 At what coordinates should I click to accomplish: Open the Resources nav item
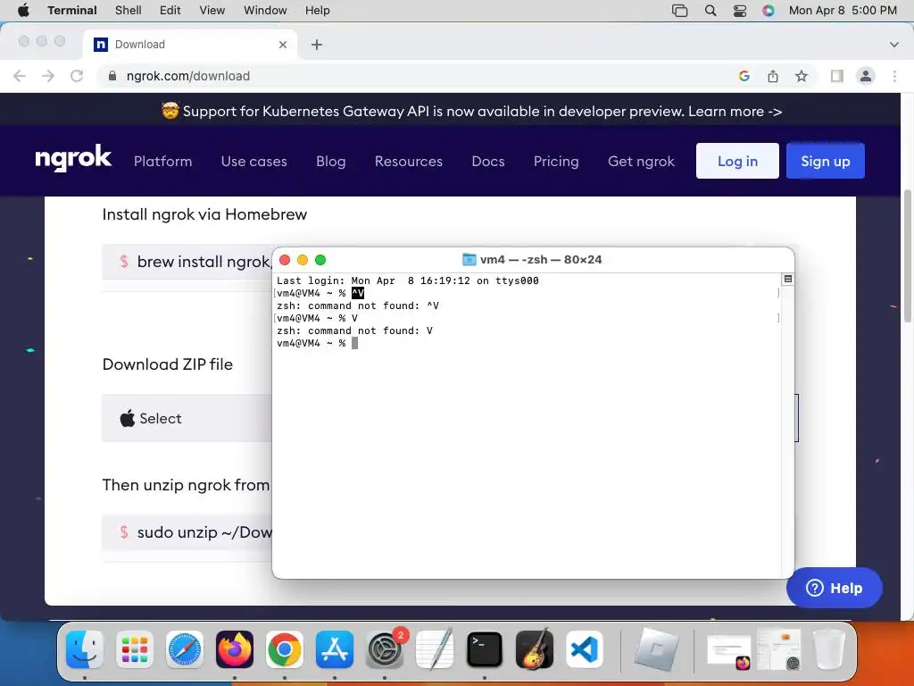(x=409, y=161)
